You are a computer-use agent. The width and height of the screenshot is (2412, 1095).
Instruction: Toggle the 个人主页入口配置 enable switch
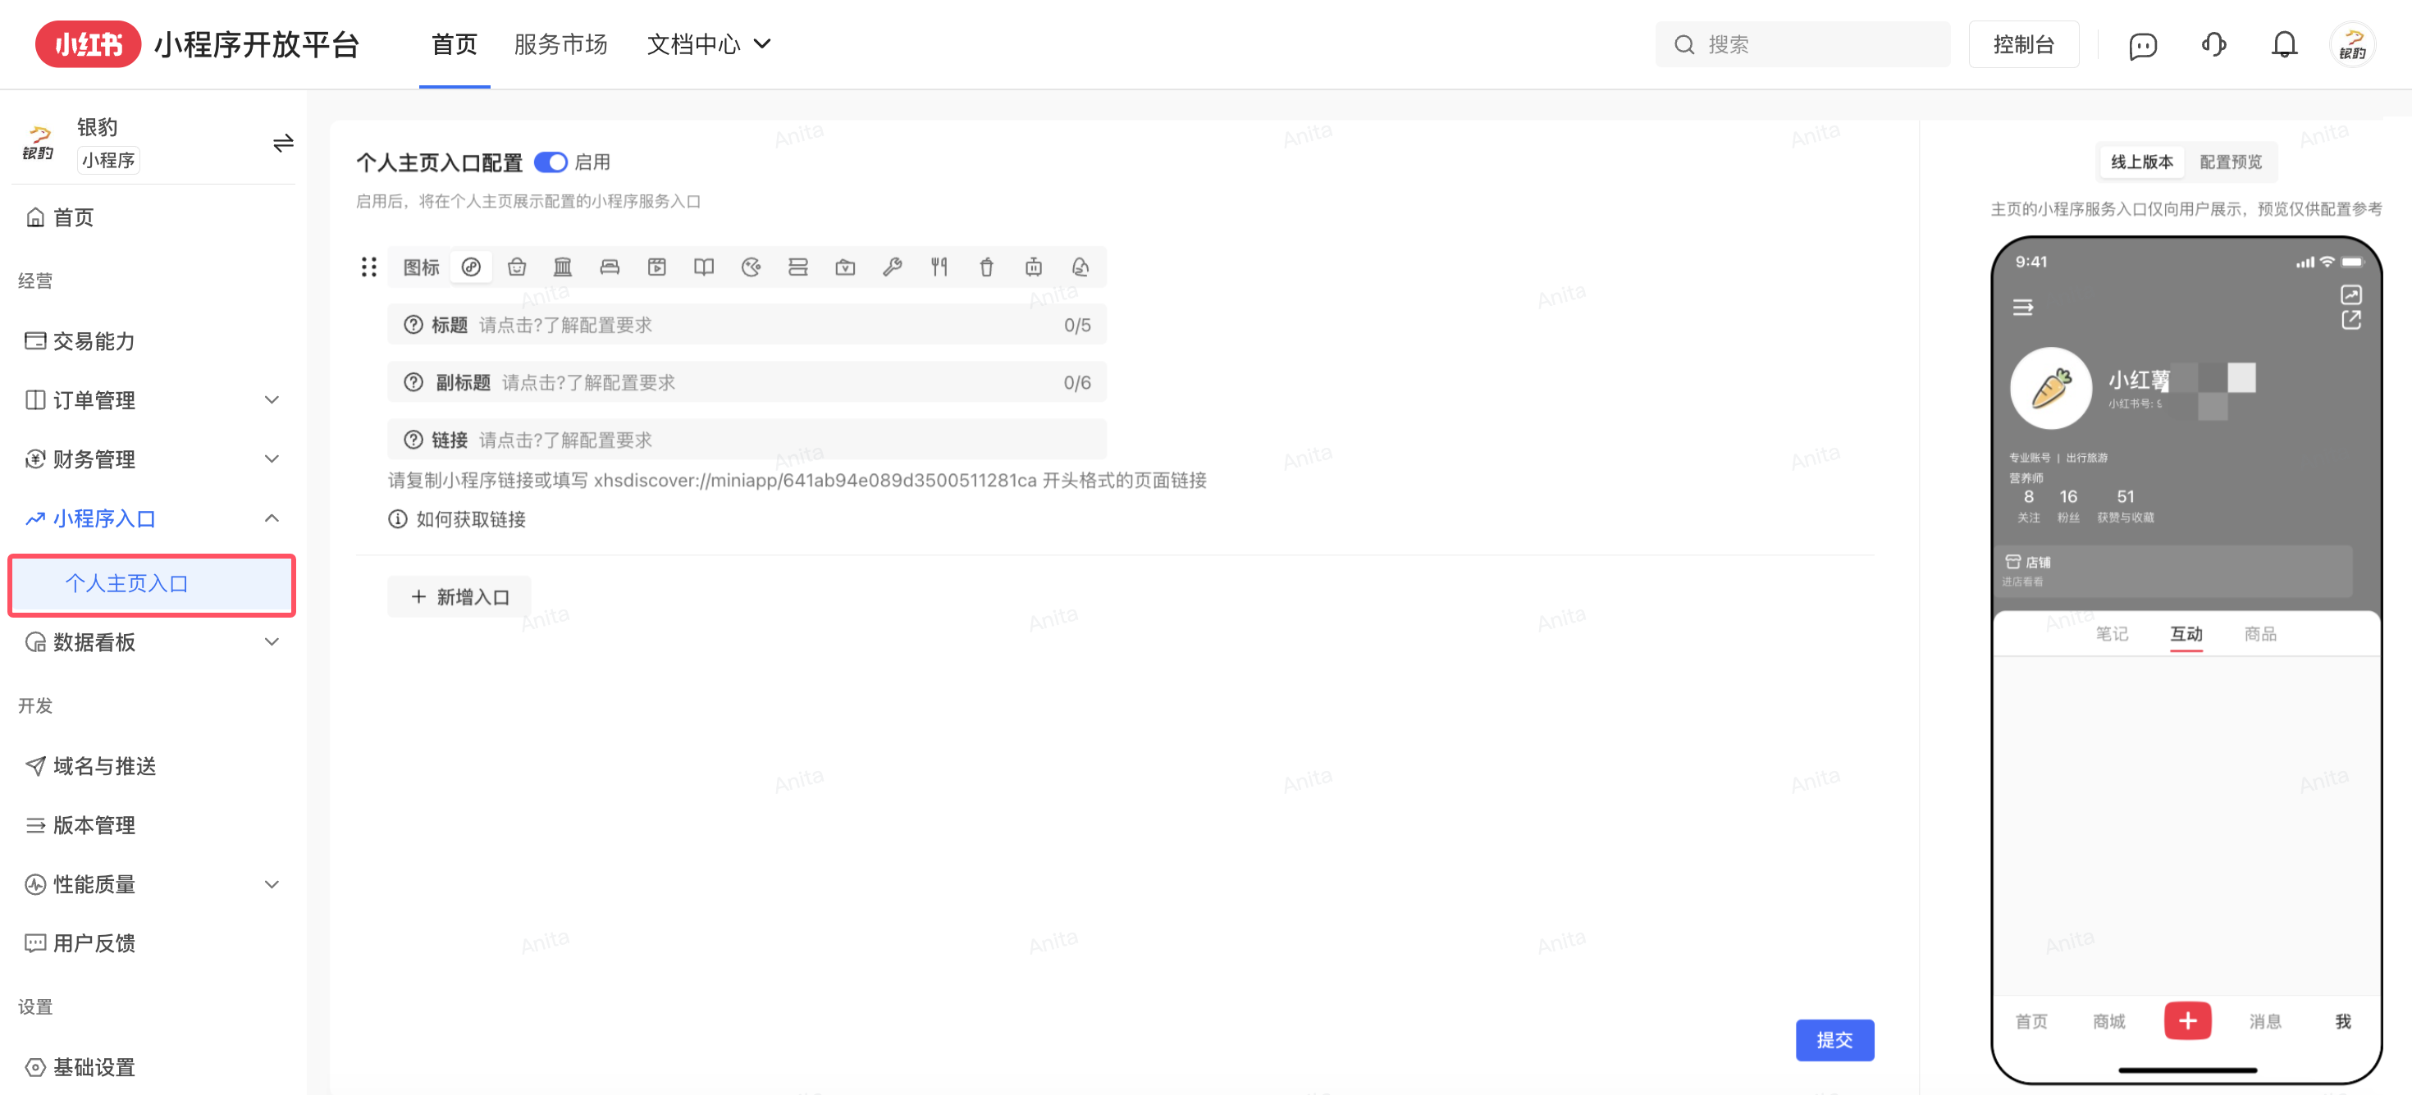click(550, 163)
